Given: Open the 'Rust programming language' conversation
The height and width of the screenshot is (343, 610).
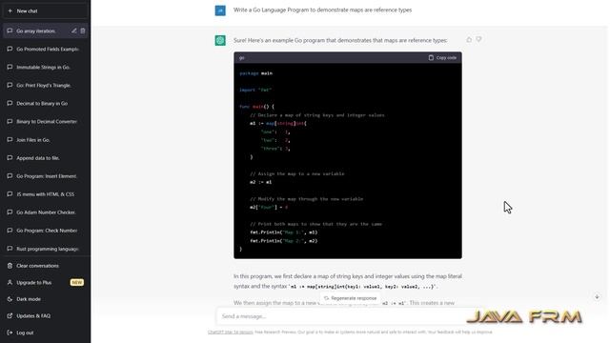Looking at the screenshot, I should (x=45, y=249).
